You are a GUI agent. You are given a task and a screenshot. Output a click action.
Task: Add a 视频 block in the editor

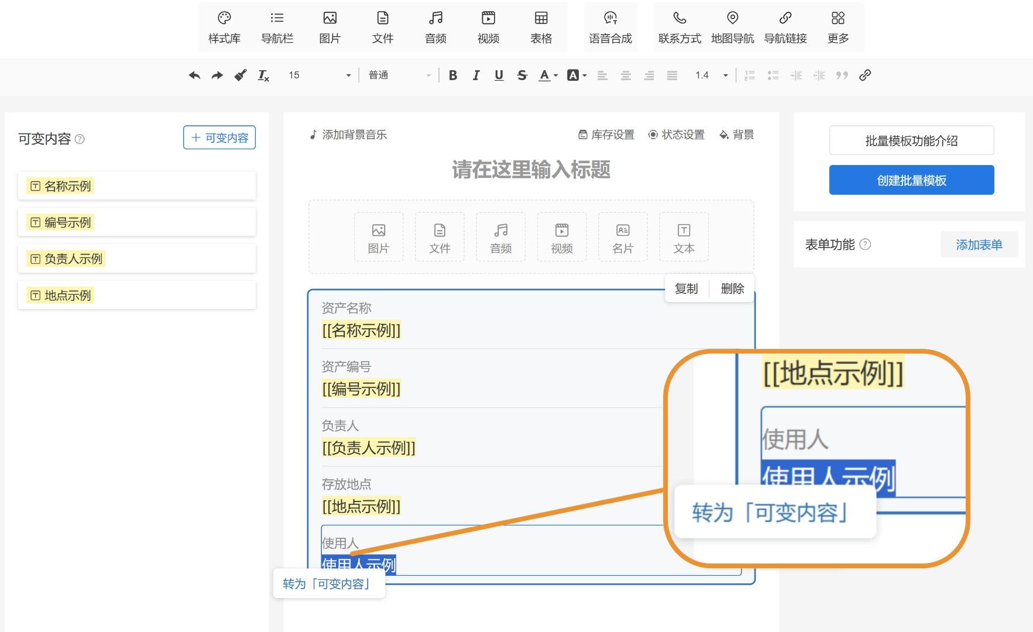[562, 237]
